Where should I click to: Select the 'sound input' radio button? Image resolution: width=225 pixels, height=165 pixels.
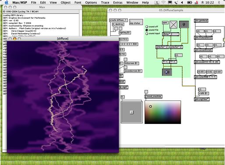pyautogui.click(x=147, y=34)
